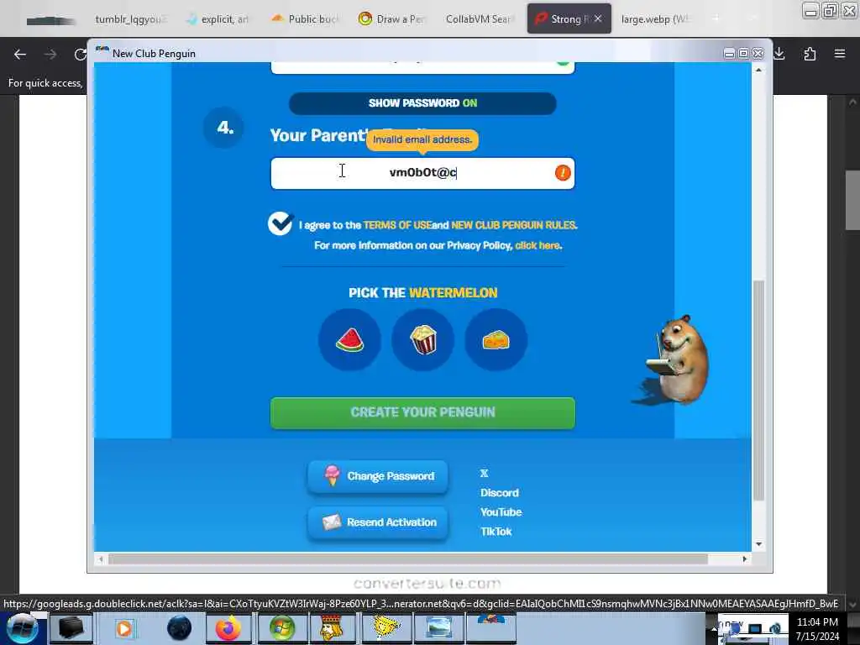
Task: Toggle the SHOW PASSWORD ON switch
Action: [423, 103]
